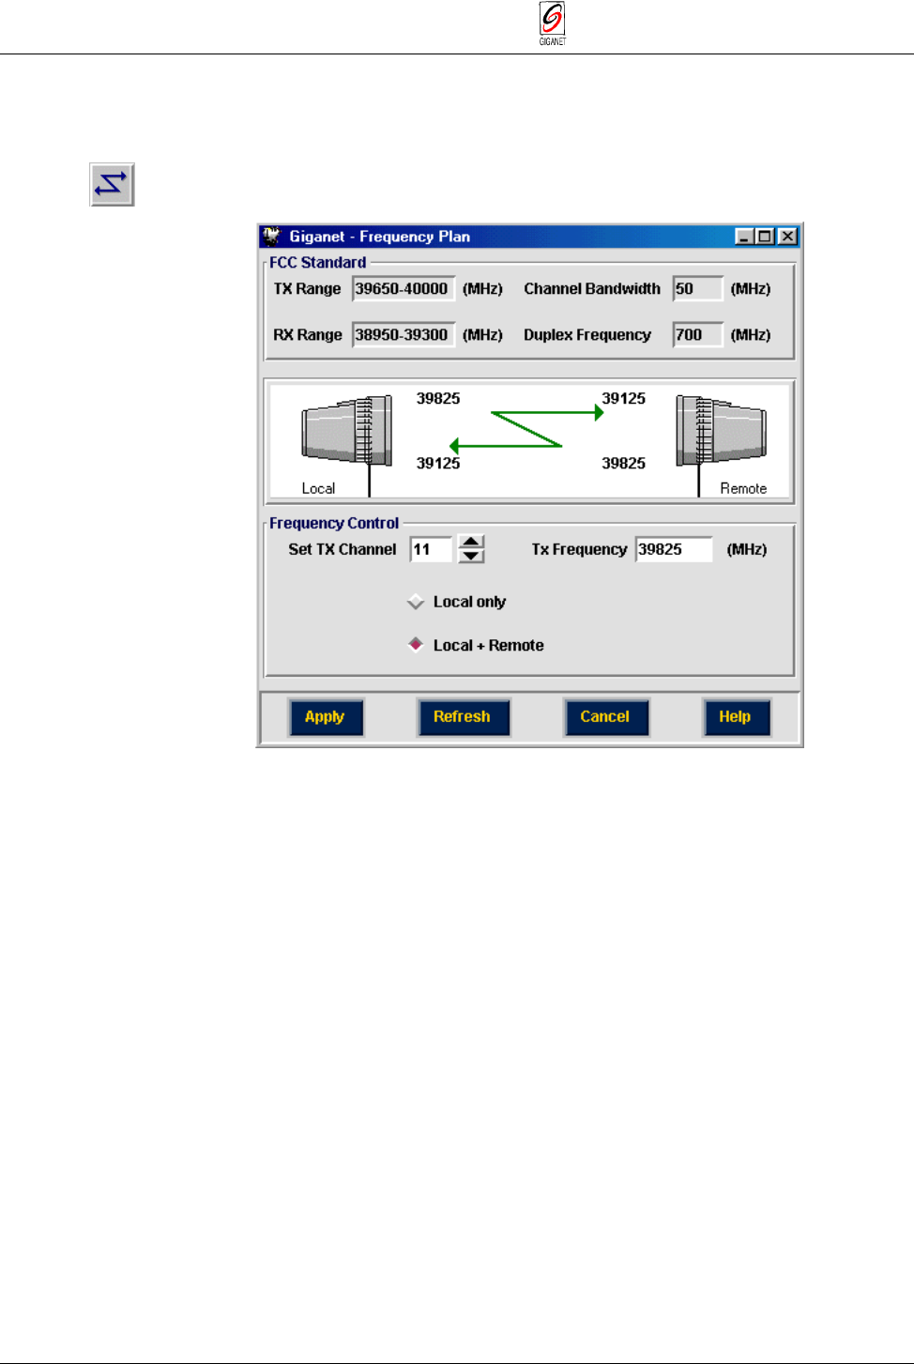Click the Channel Bandwidth field
The width and height of the screenshot is (914, 1364).
click(697, 289)
